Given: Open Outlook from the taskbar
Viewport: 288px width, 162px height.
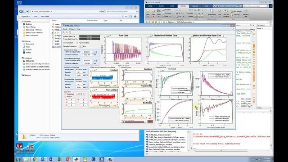Looking at the screenshot, I should click(43, 159).
